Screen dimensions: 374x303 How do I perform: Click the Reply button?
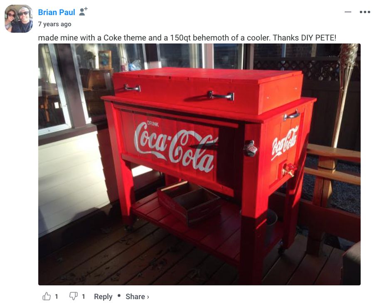tap(103, 296)
